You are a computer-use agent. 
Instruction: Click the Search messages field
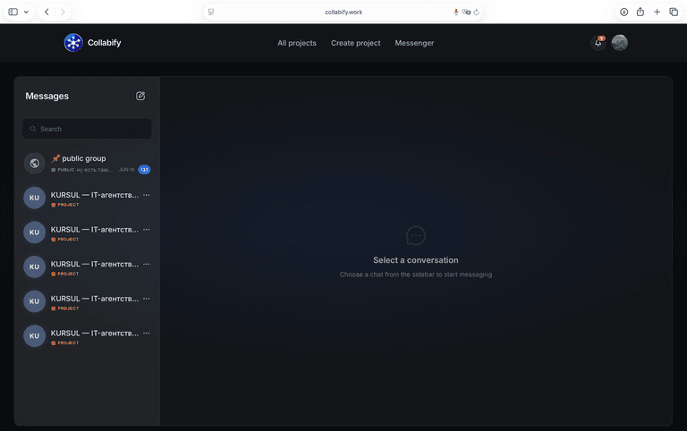87,129
